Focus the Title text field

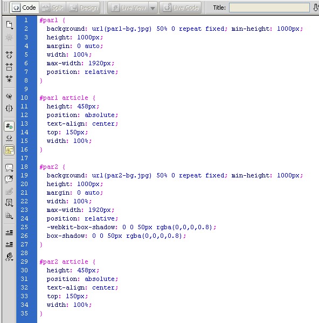269,8
